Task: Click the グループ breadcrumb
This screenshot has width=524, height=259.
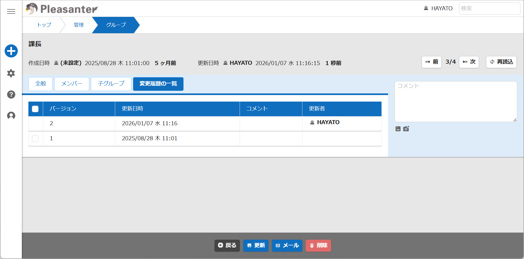Action: [116, 25]
